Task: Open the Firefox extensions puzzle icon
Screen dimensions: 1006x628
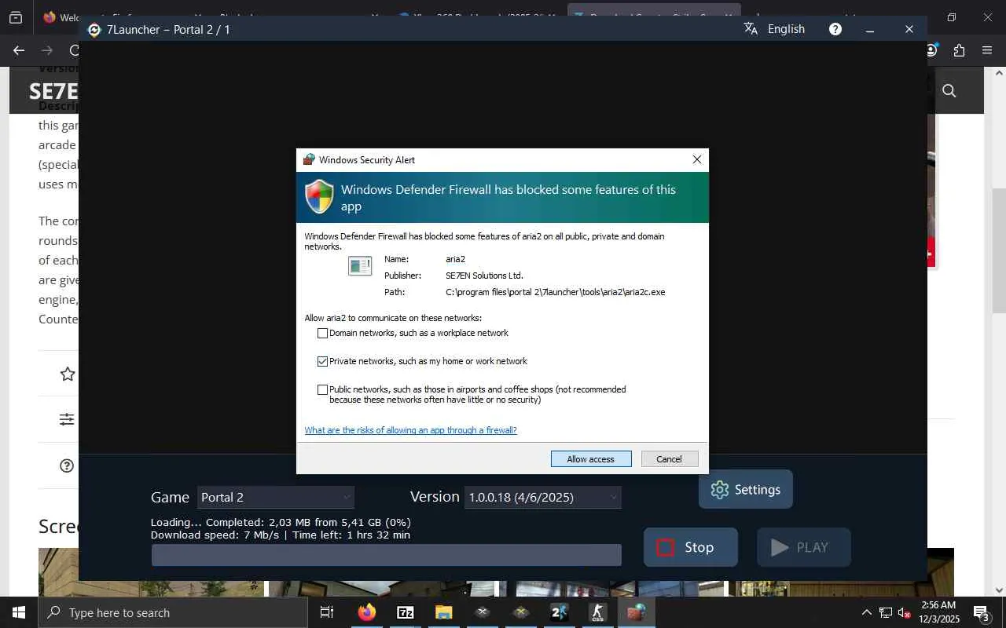Action: 959,50
